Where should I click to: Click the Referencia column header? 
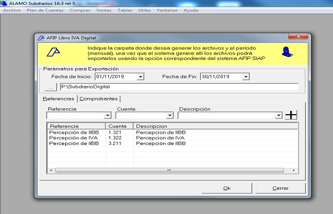[x=76, y=126]
